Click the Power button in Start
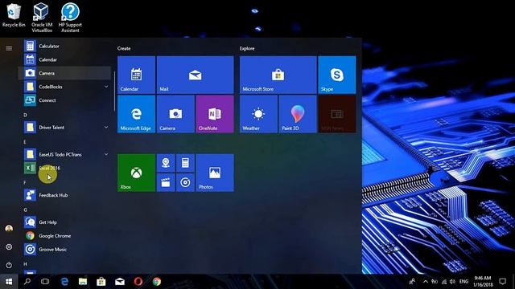Screen dimensions: 515x289 (9, 265)
